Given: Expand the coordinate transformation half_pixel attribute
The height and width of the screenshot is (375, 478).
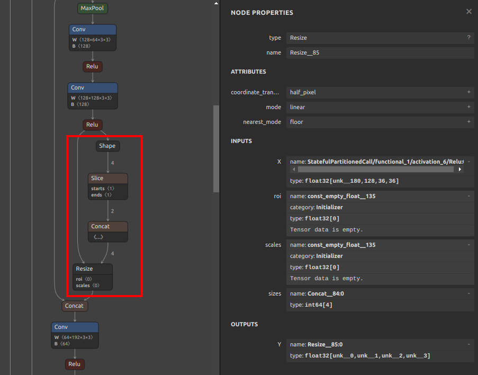Looking at the screenshot, I should tap(468, 92).
